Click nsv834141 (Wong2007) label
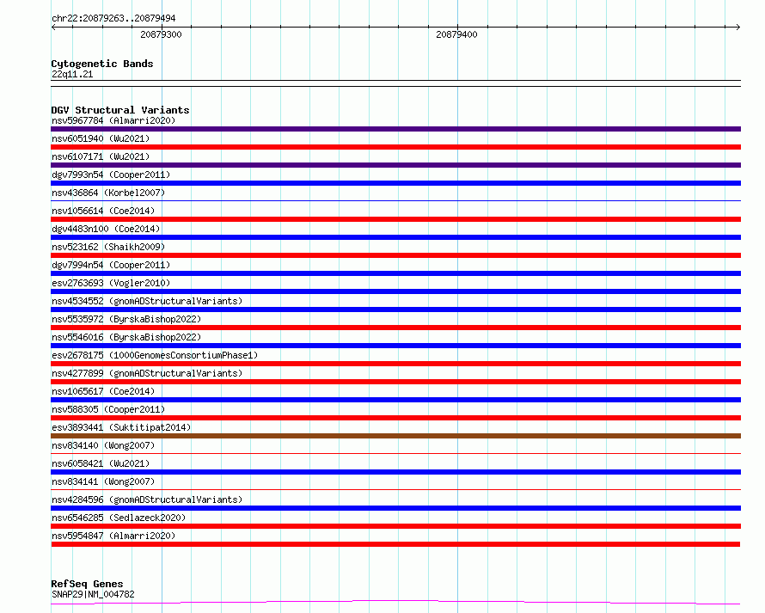The height and width of the screenshot is (613, 765). (103, 481)
